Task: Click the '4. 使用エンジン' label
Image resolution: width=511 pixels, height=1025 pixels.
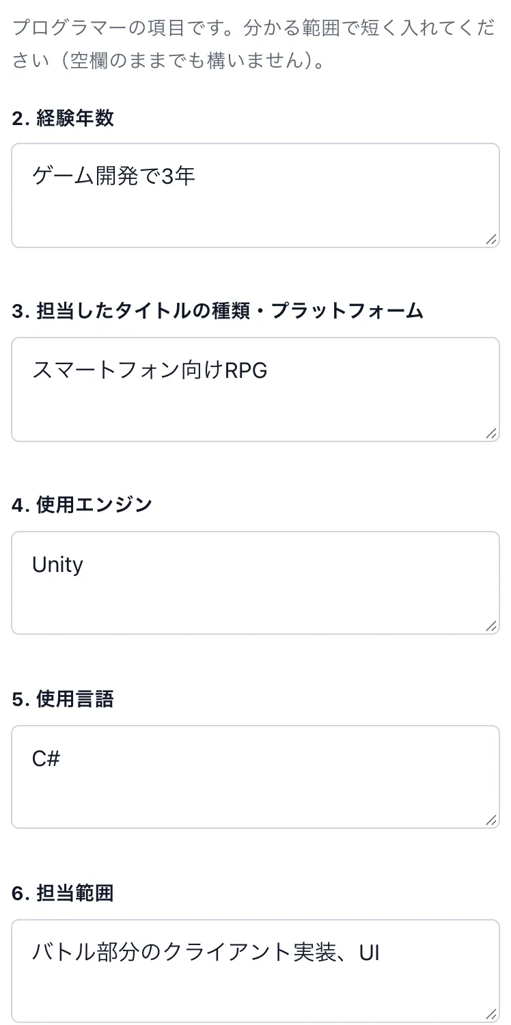Action: coord(82,506)
